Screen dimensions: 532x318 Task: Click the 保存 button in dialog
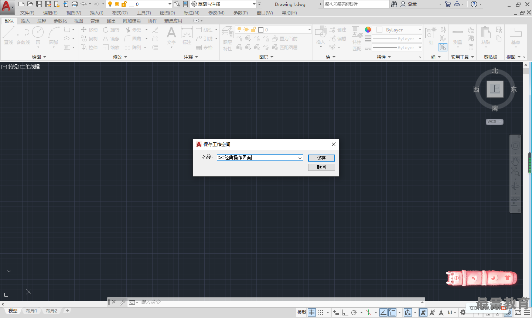pos(321,158)
